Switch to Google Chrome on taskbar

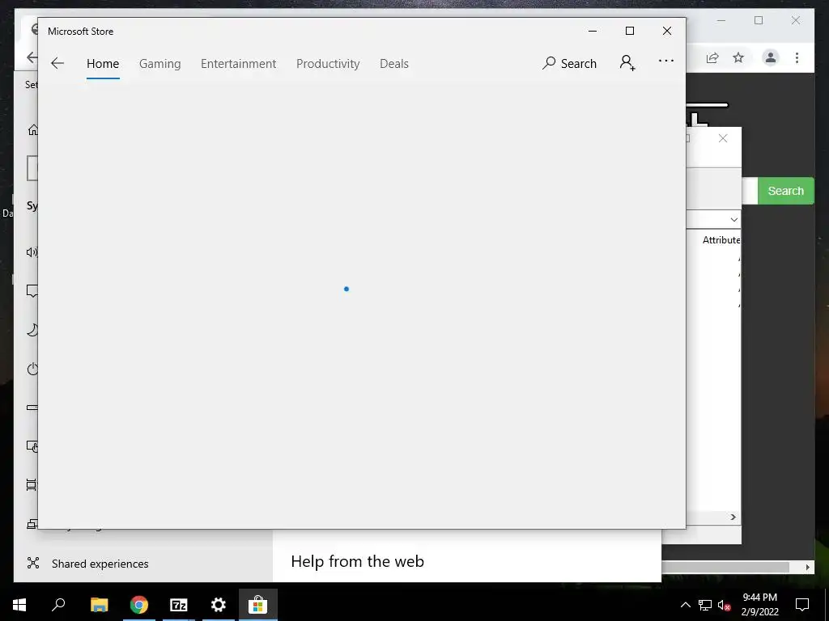point(139,605)
